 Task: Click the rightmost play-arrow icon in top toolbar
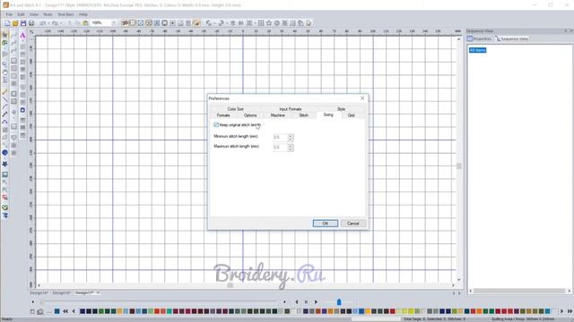pyautogui.click(x=309, y=23)
